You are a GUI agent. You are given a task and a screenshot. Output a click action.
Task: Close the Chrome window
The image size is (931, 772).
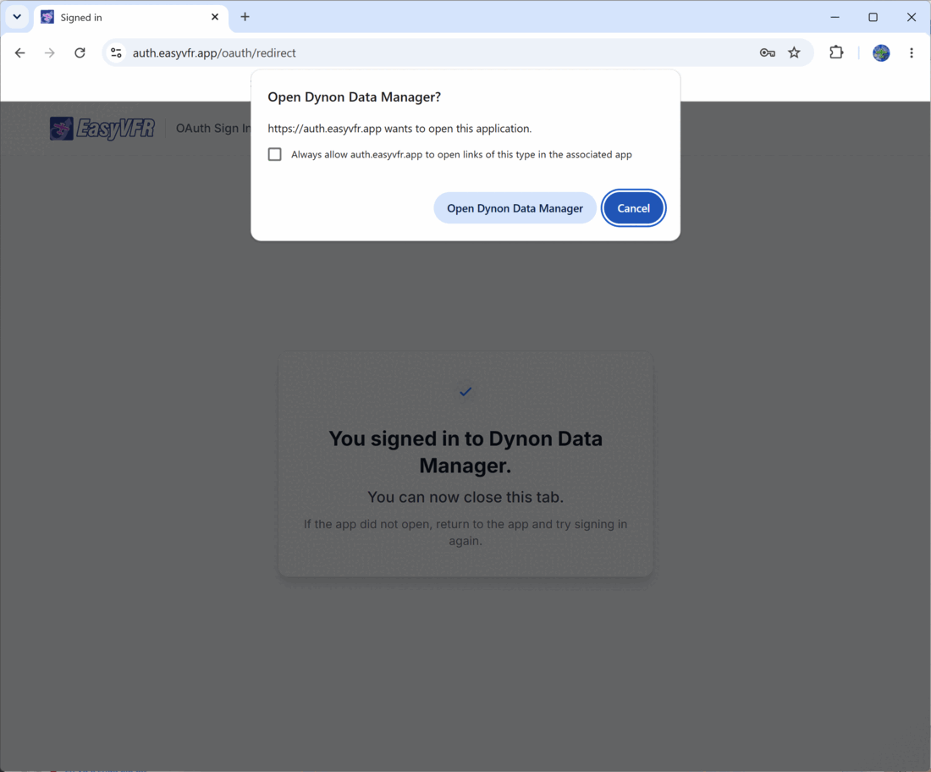[912, 17]
